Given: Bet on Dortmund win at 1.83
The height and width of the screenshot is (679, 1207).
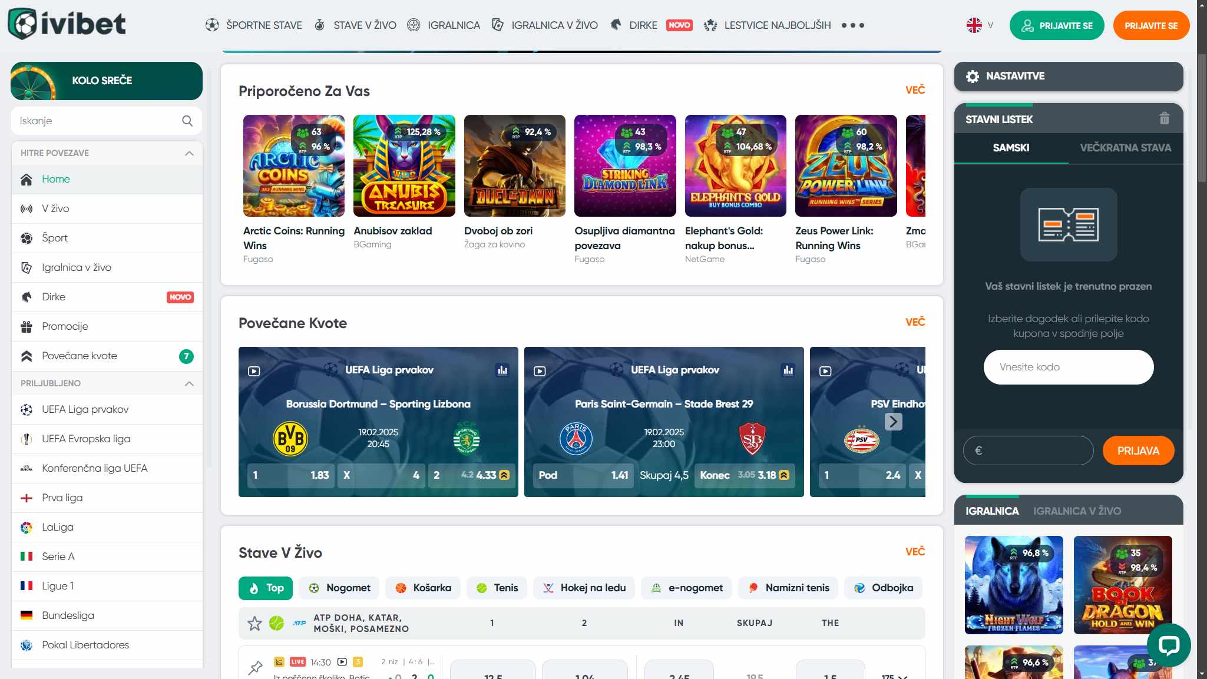Looking at the screenshot, I should [290, 476].
